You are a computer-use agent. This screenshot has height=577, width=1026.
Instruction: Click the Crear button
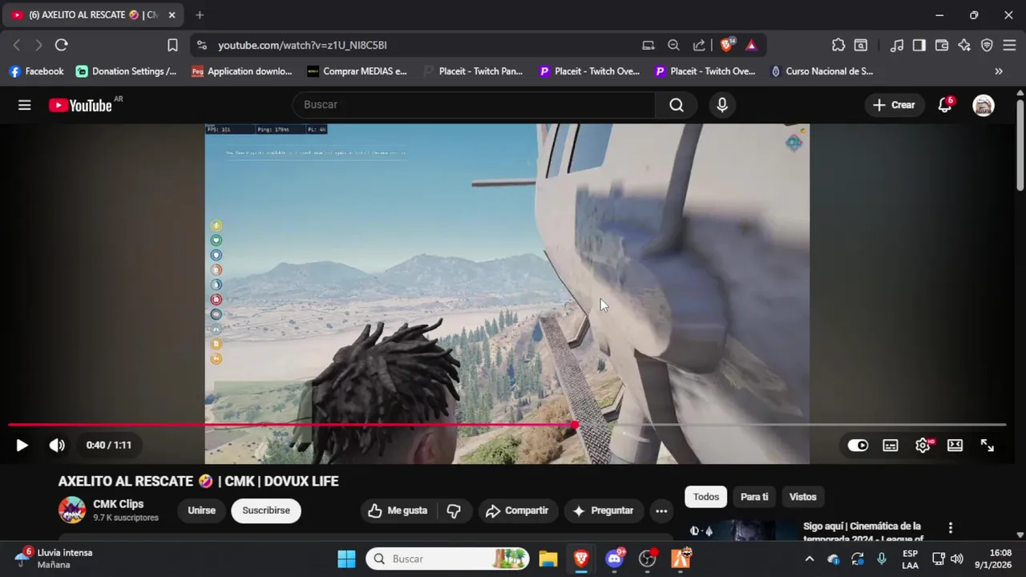pos(894,105)
